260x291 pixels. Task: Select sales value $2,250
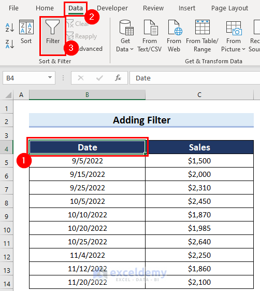(x=199, y=255)
